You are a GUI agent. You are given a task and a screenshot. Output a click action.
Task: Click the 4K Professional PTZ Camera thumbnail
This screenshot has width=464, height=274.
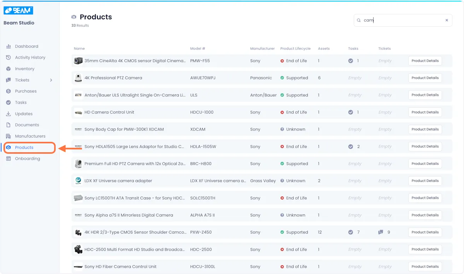[78, 78]
